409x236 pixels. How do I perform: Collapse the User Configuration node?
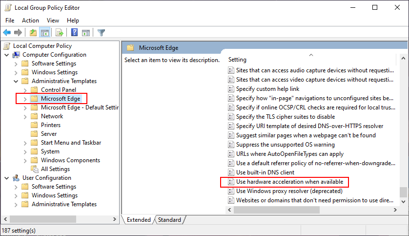(7, 178)
